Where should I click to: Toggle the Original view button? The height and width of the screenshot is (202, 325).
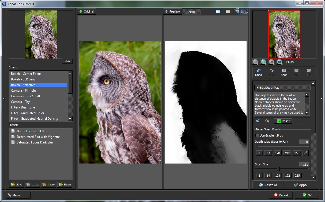point(86,11)
